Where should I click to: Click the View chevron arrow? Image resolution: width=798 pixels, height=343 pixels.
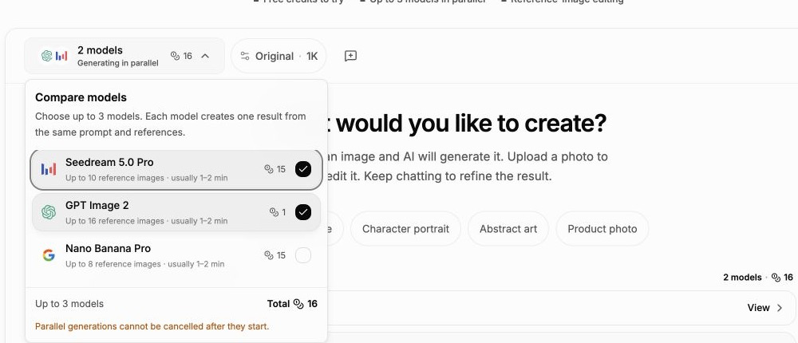(780, 307)
